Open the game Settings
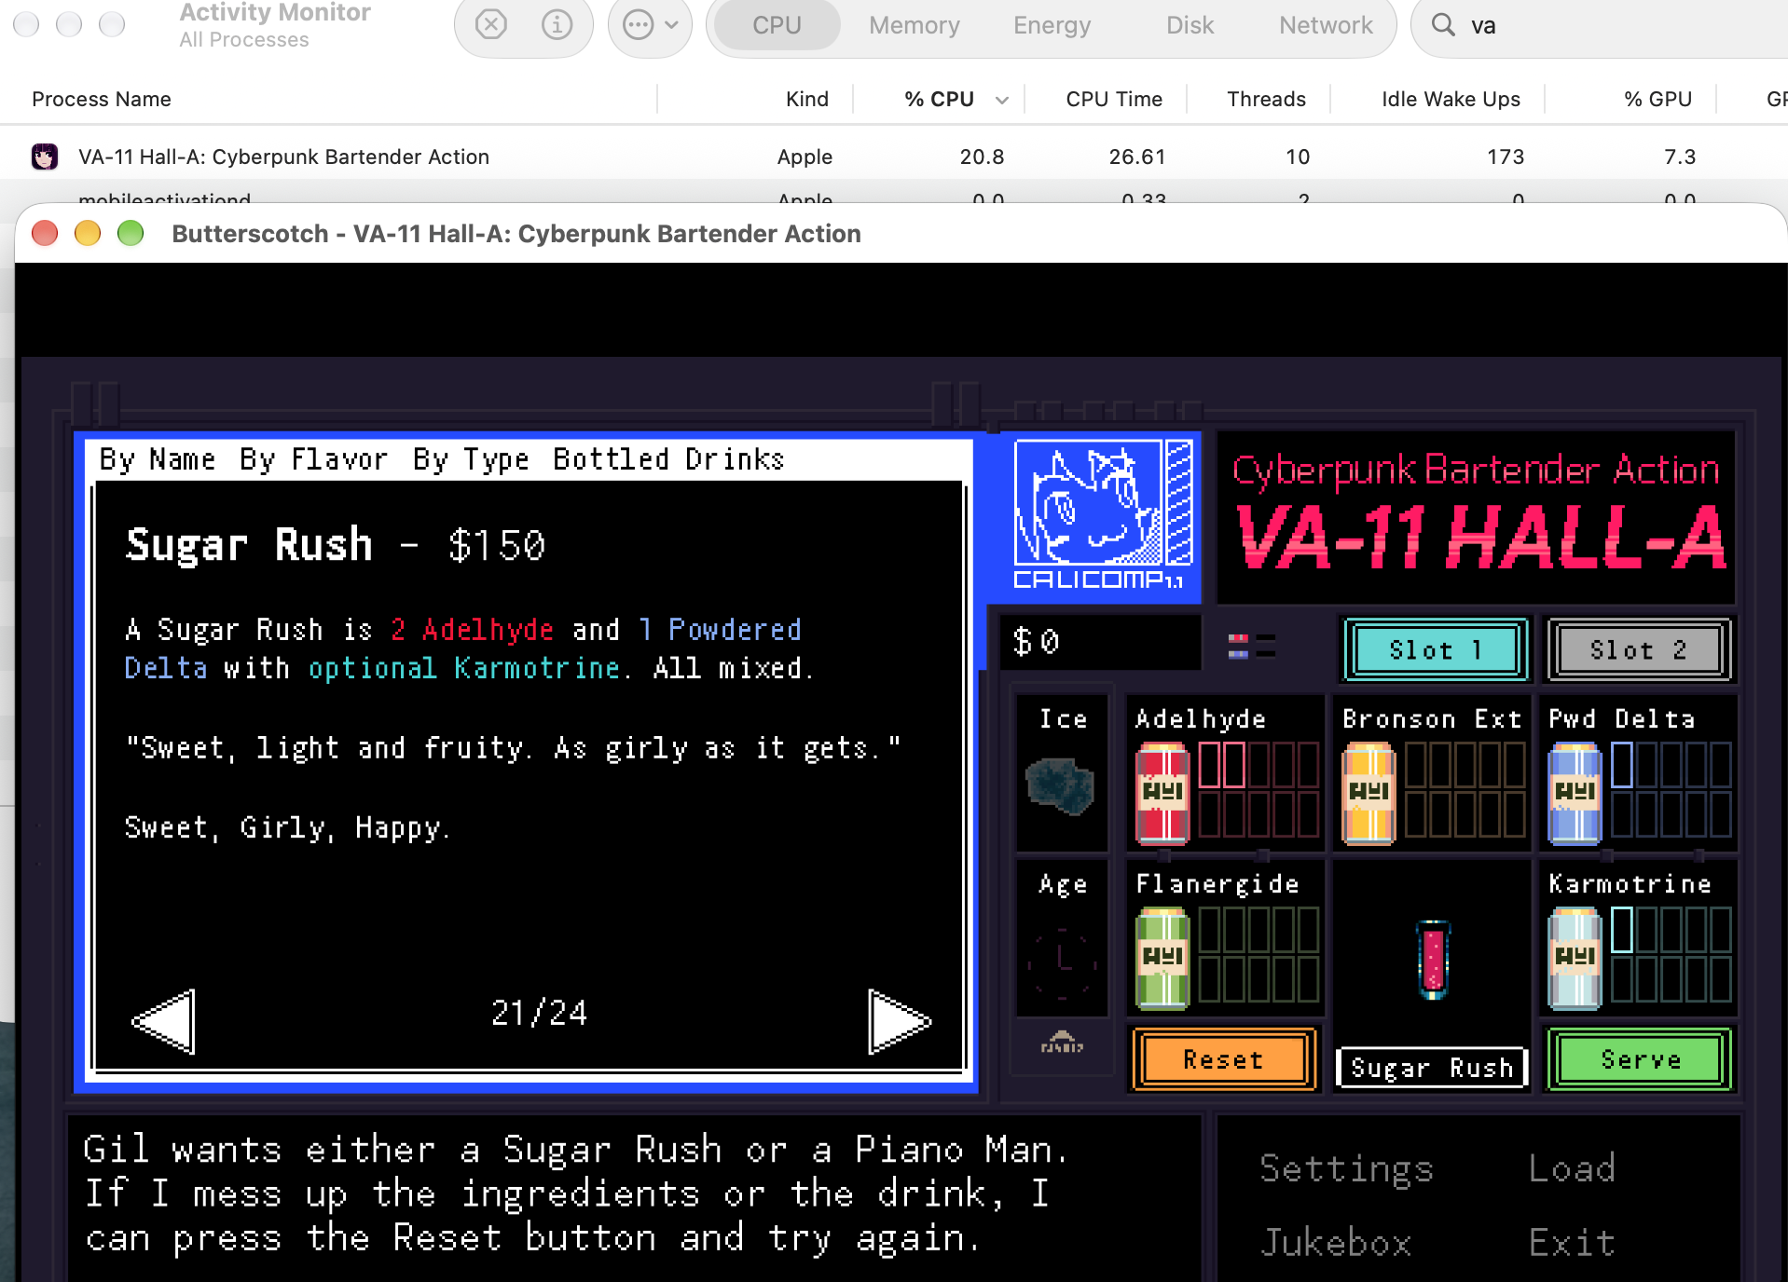The height and width of the screenshot is (1282, 1788). pos(1346,1168)
